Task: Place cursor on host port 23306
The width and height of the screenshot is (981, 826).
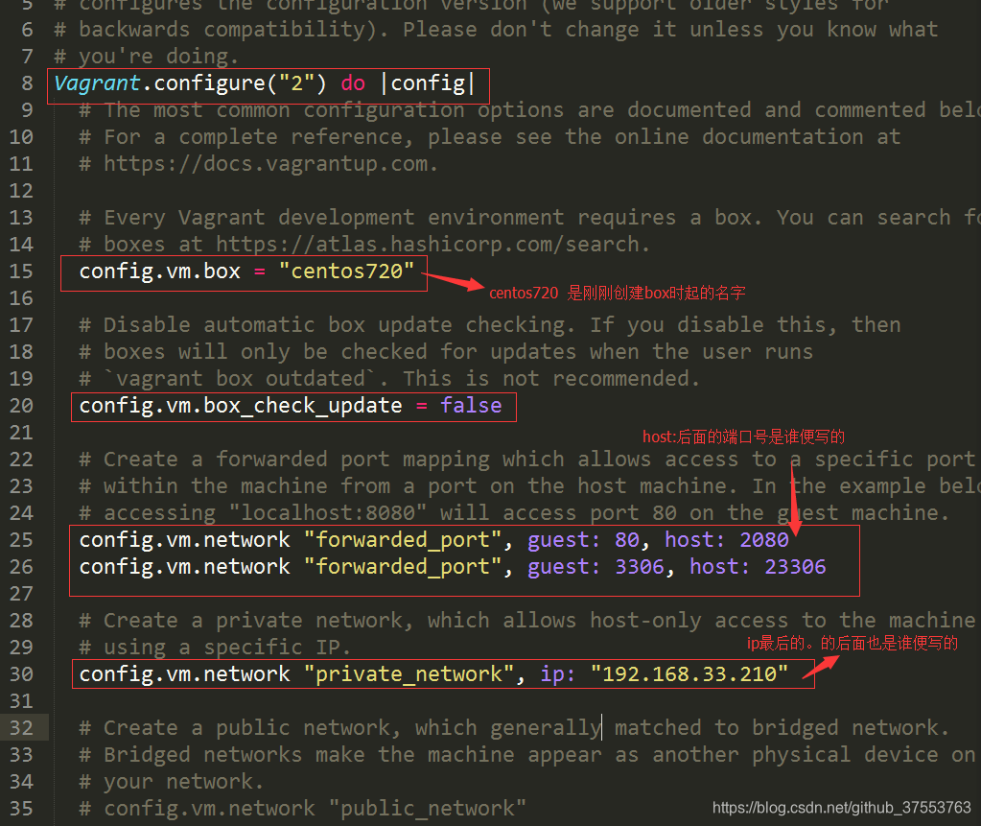Action: pos(795,567)
